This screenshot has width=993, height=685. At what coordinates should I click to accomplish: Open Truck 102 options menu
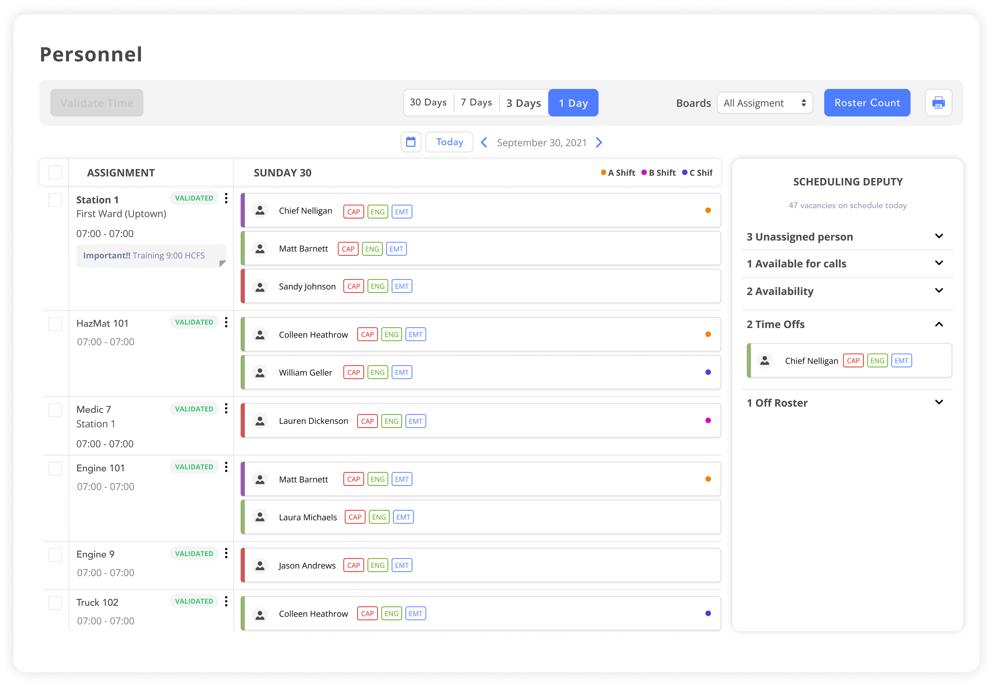226,601
